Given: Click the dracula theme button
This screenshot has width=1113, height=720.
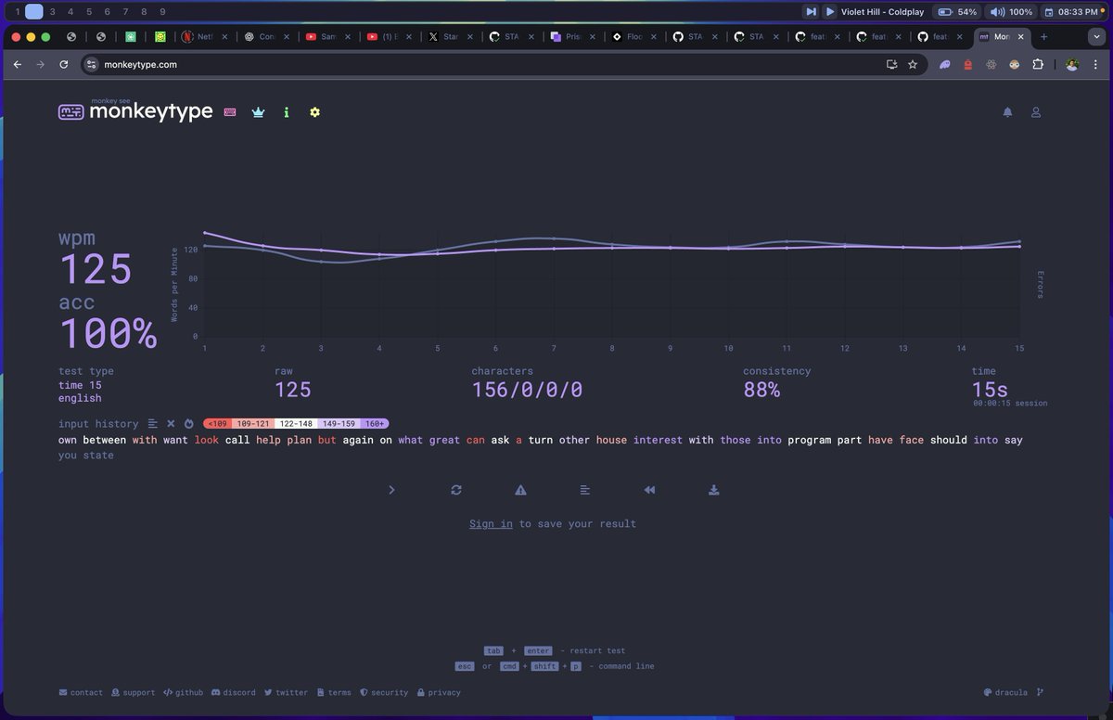Looking at the screenshot, I should (x=1005, y=692).
